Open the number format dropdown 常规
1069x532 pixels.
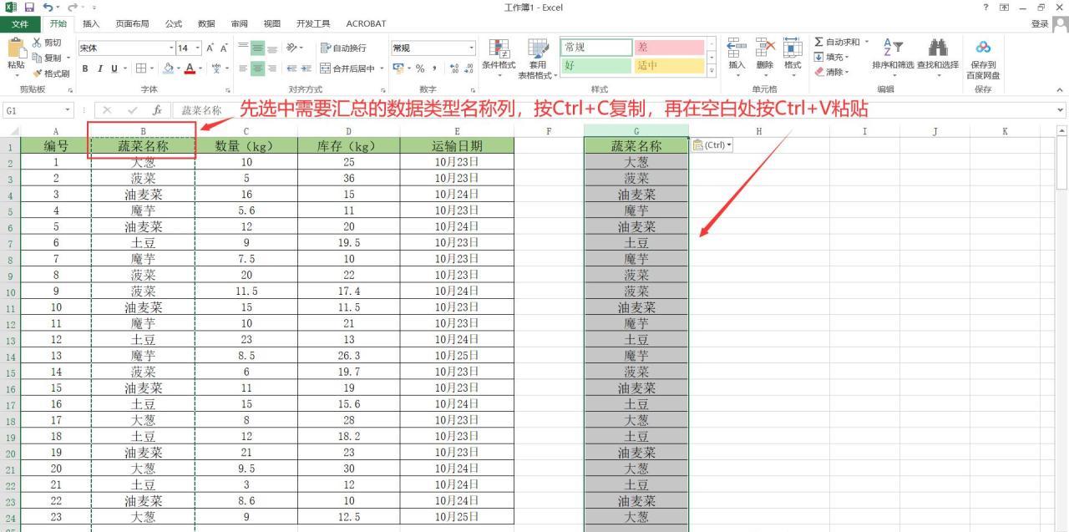[x=471, y=48]
